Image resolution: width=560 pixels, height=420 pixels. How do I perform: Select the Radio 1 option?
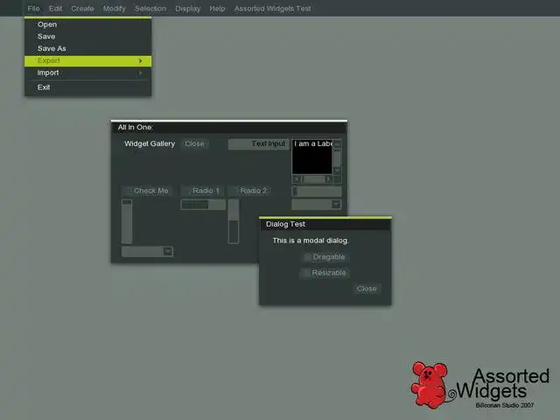[x=202, y=191]
